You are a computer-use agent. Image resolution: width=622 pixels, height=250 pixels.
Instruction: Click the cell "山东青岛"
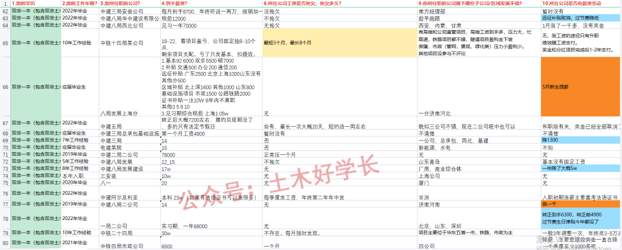479,161
